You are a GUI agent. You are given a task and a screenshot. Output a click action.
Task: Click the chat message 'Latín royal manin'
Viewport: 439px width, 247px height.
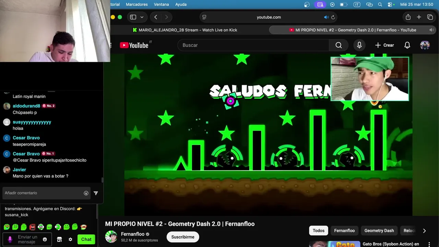[x=29, y=96]
